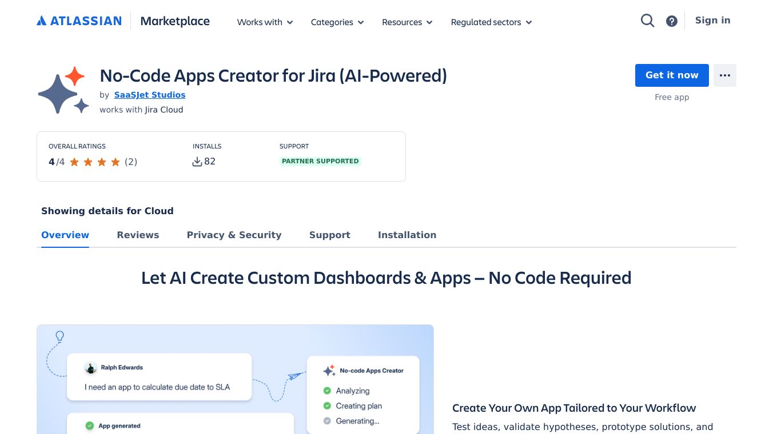The height and width of the screenshot is (434, 773).
Task: Click the Partner Supported badge
Action: (x=320, y=161)
